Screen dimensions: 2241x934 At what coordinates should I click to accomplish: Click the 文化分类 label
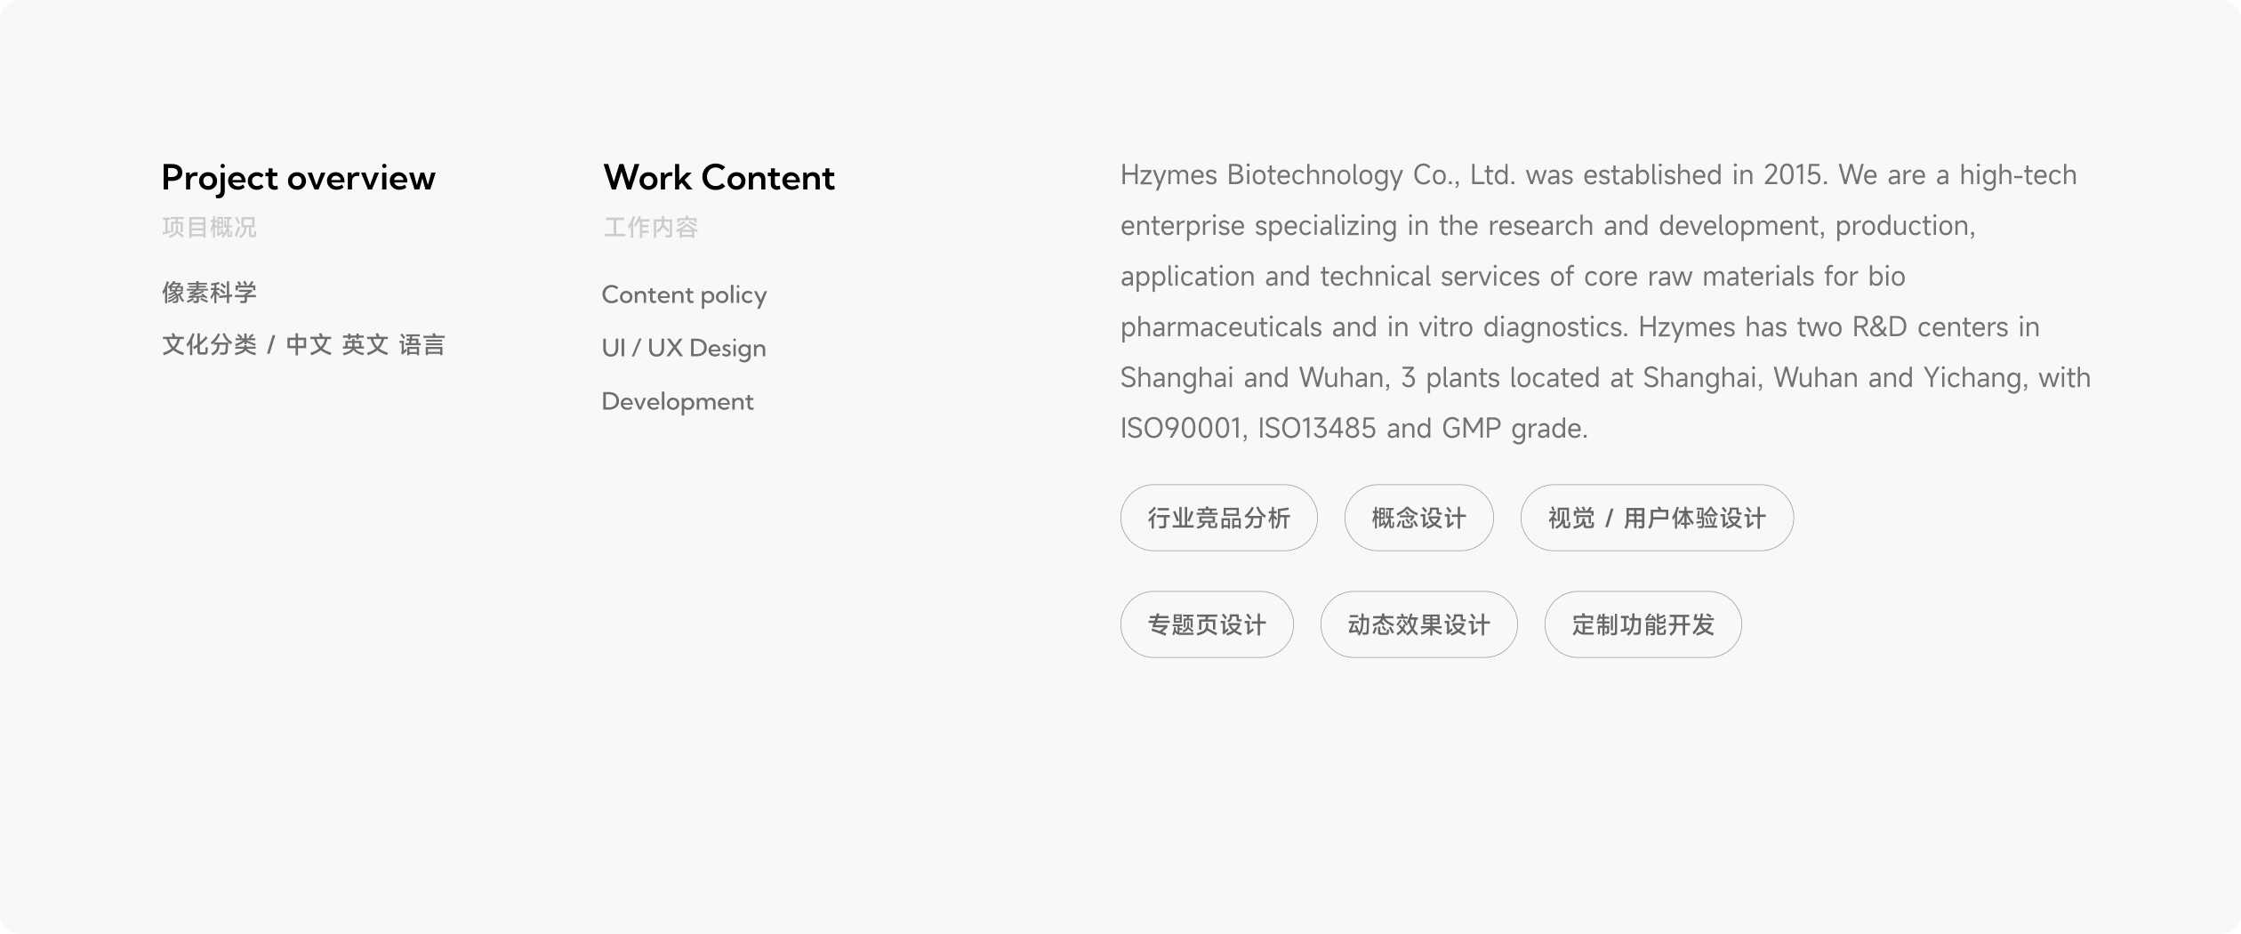coord(209,345)
